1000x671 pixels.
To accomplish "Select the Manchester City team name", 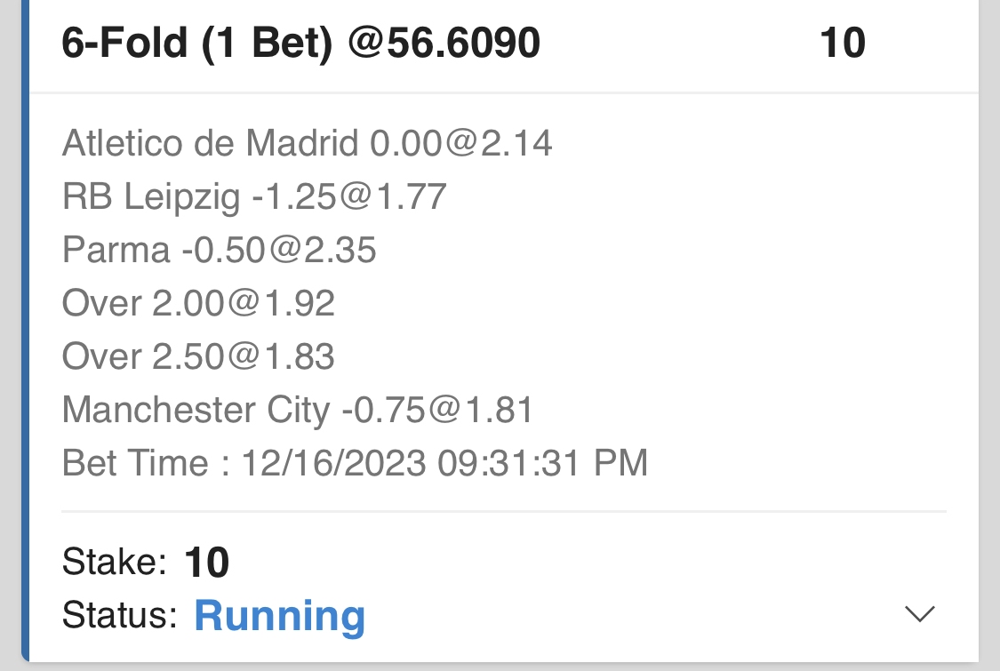I will [196, 410].
